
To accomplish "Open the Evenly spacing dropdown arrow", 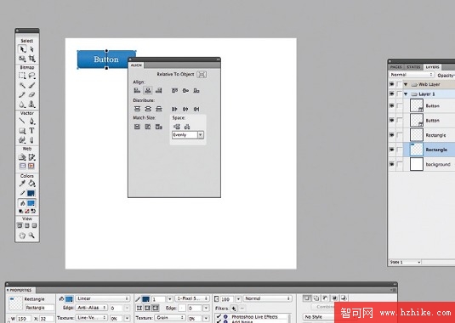I will click(x=201, y=135).
